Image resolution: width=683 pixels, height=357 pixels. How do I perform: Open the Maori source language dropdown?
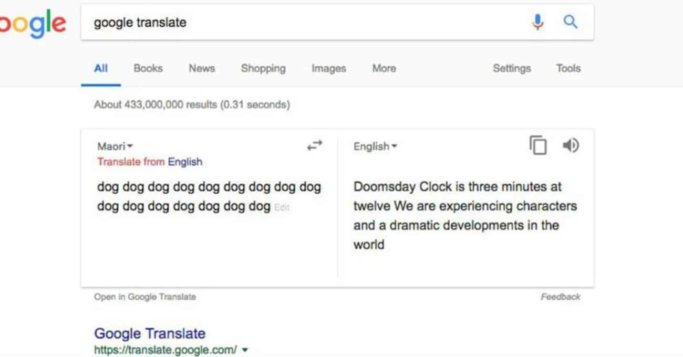click(115, 146)
